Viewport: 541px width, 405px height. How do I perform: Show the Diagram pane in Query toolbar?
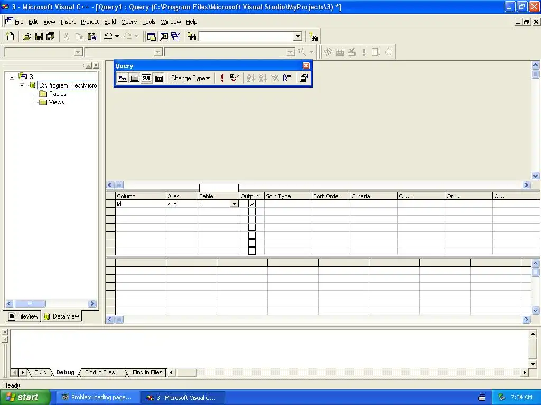[x=123, y=78]
